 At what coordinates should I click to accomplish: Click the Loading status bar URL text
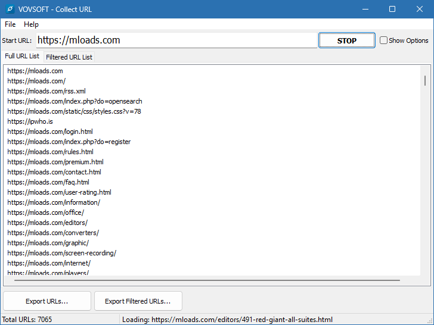(x=227, y=320)
